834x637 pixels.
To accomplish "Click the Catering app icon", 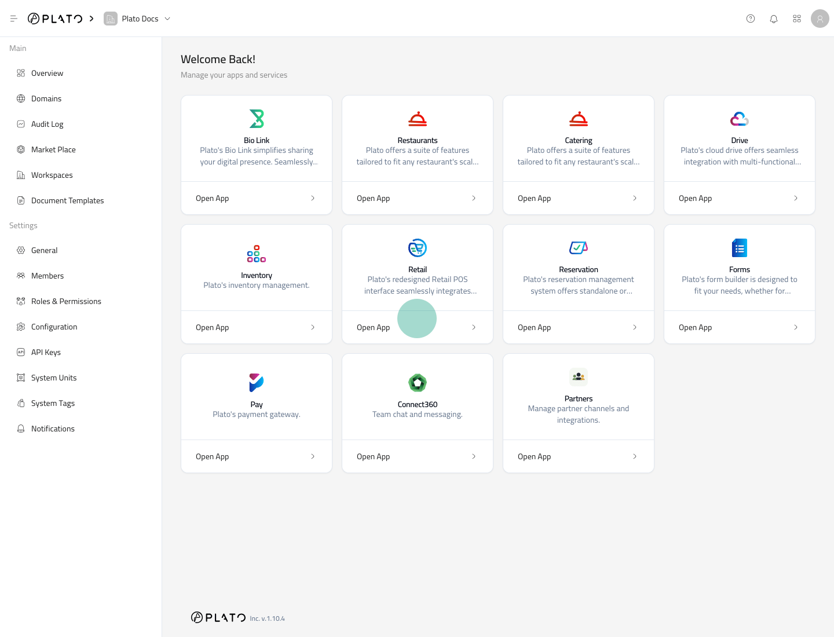I will pos(579,119).
